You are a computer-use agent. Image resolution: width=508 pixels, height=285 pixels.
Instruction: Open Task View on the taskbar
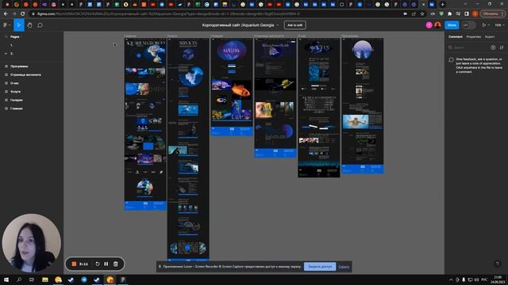pos(32,279)
